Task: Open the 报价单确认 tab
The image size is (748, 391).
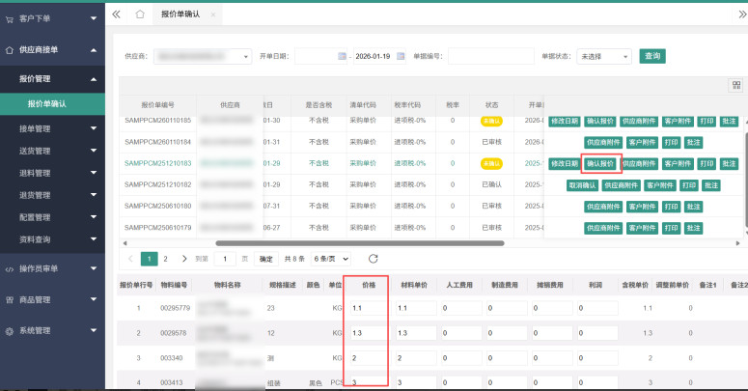Action: 180,14
